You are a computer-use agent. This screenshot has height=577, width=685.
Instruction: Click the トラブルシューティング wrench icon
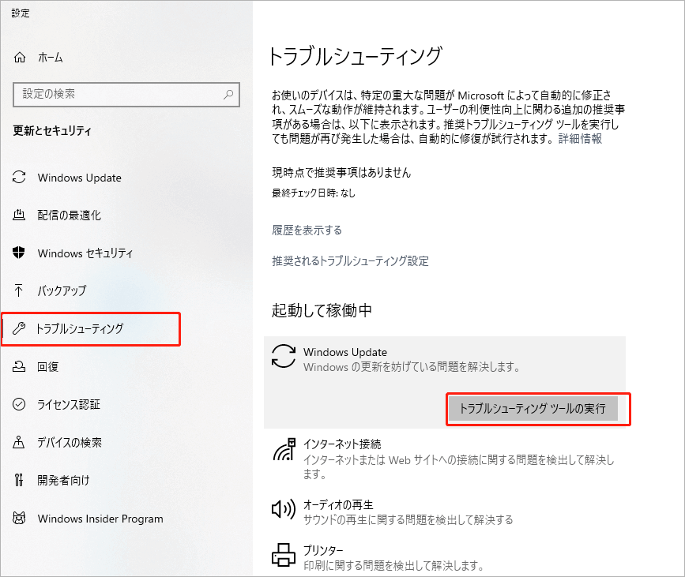click(19, 328)
